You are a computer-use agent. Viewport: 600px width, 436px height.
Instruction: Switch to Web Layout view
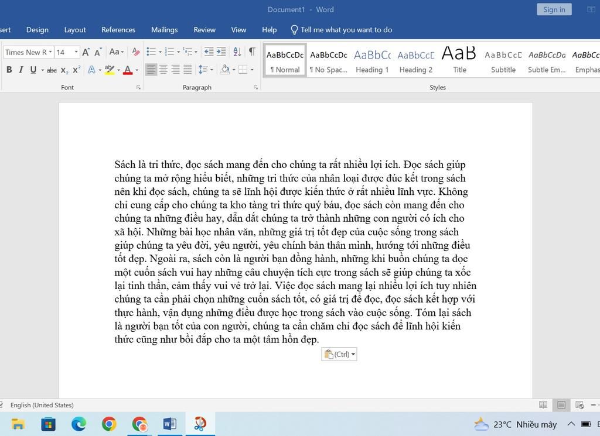click(x=579, y=404)
